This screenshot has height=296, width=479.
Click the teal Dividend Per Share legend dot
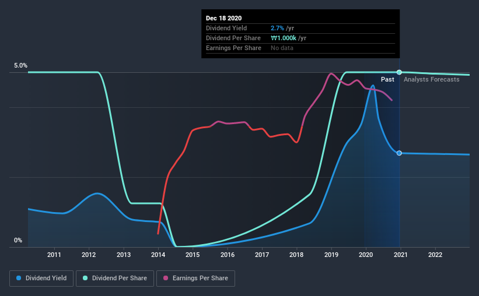tap(85, 278)
